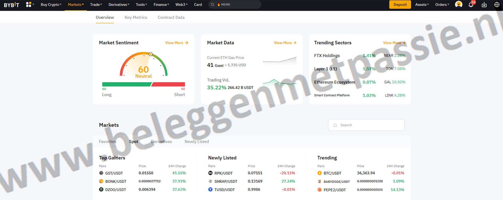Click the TUSD/USDT coin icon
This screenshot has width=503, height=200.
click(210, 190)
